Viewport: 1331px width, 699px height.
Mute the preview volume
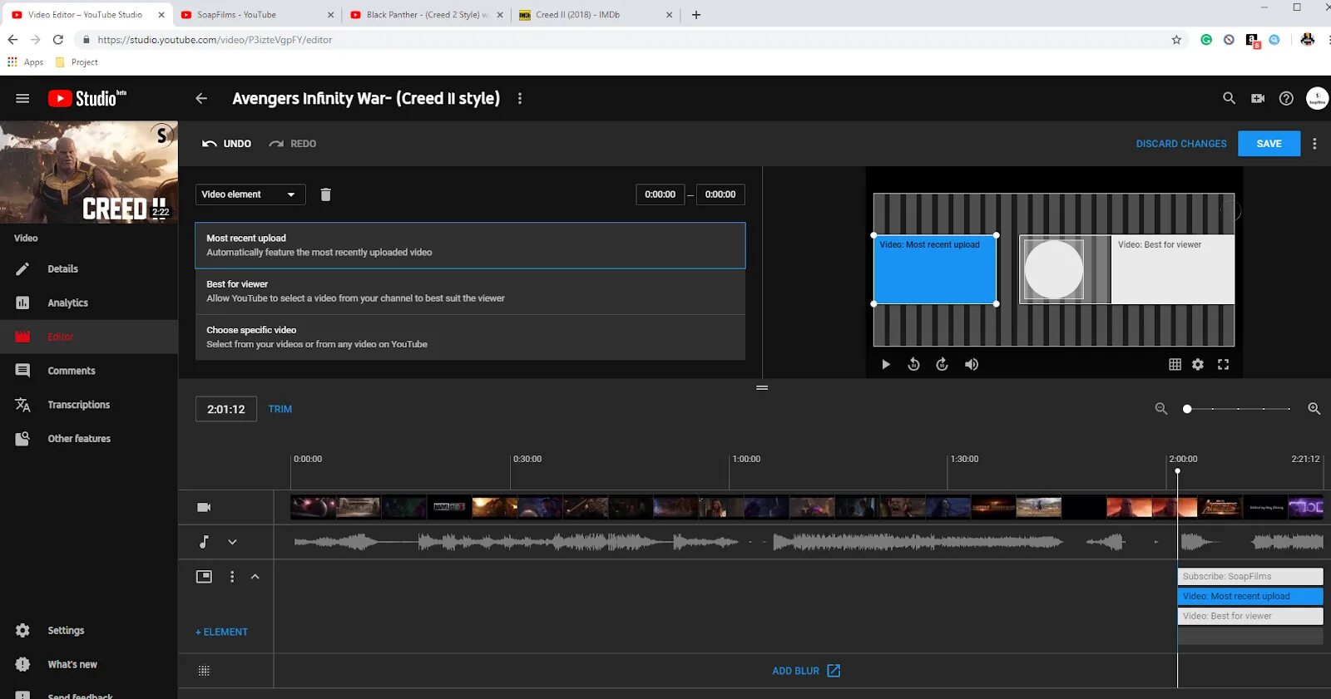(x=971, y=365)
